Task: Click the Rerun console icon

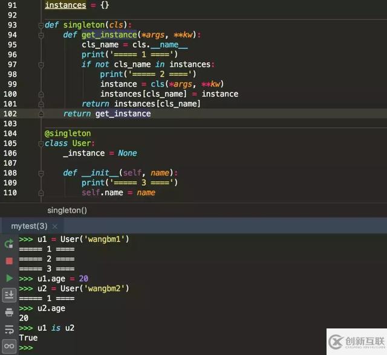Action: tap(9, 244)
